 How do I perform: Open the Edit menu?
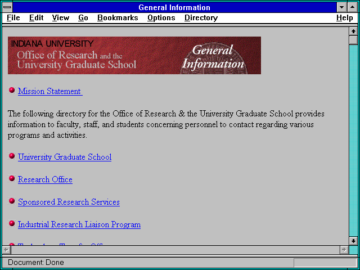point(36,18)
